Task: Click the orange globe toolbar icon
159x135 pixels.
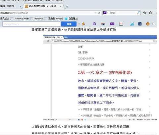Action: 148,24
